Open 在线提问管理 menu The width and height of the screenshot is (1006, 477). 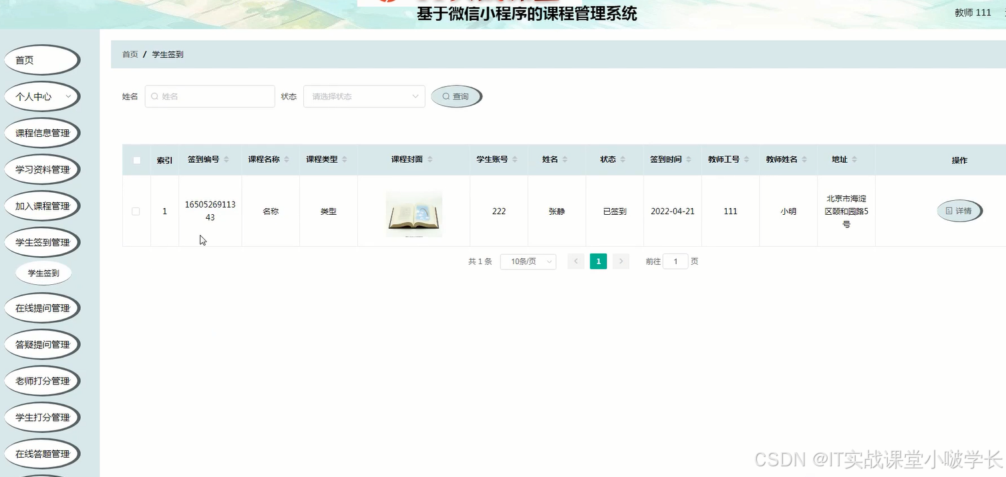click(x=42, y=308)
